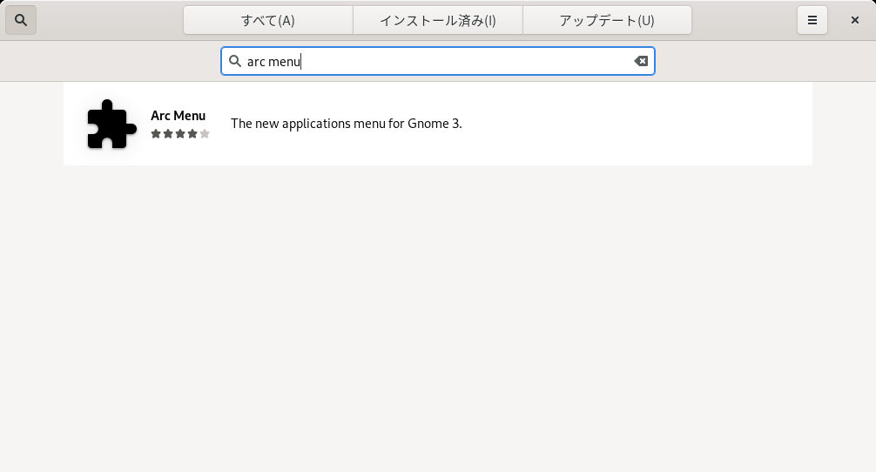876x472 pixels.
Task: Click the third rating star of Arc Menu
Action: coord(180,133)
